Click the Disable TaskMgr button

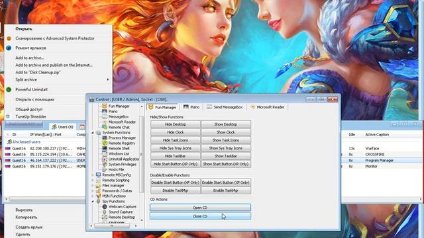(x=176, y=190)
